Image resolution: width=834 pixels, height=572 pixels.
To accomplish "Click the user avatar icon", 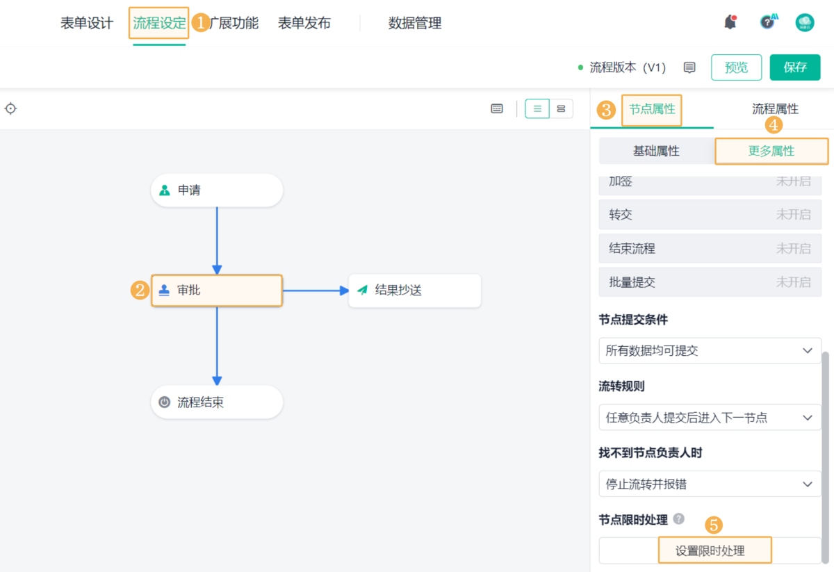I will (x=805, y=23).
